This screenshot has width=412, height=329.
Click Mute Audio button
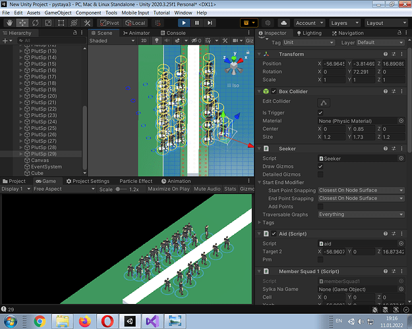[x=207, y=189]
